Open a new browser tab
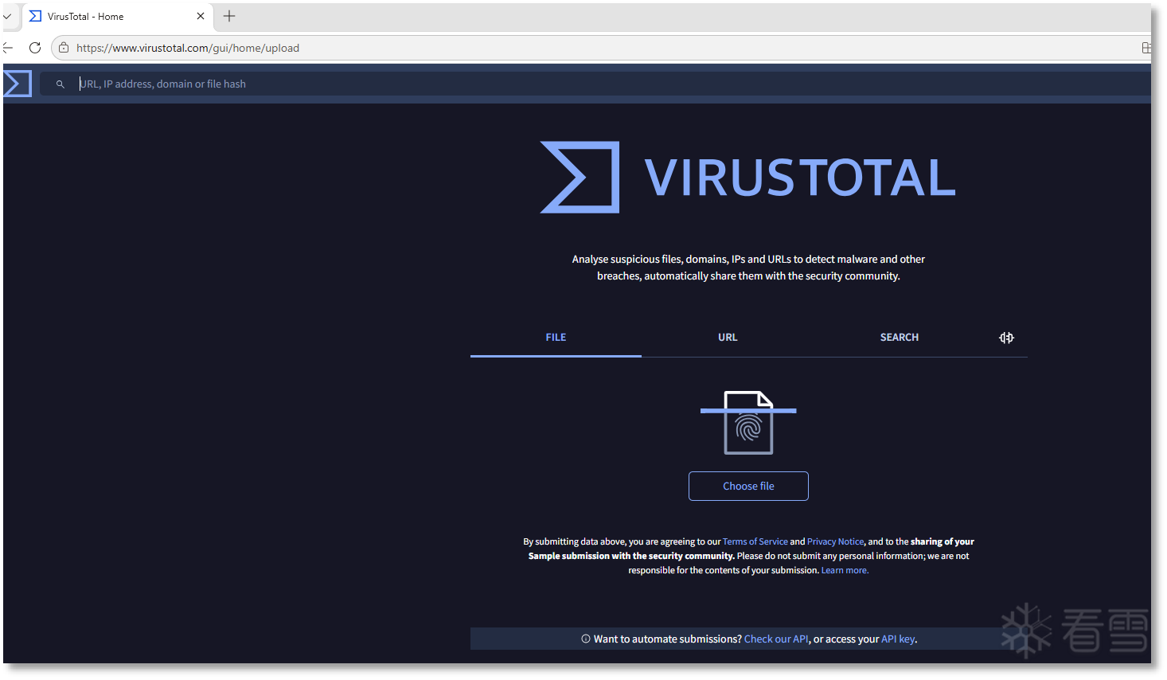 pos(229,16)
